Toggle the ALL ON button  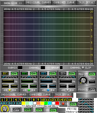click(92, 74)
